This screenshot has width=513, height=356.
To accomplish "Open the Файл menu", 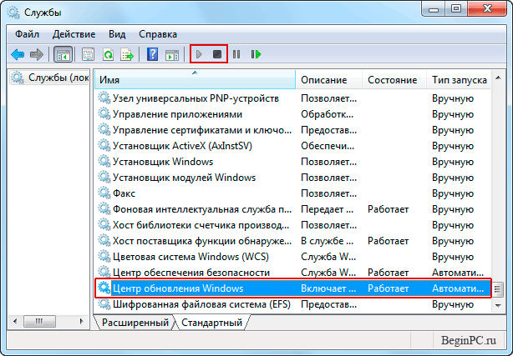I will click(x=28, y=34).
